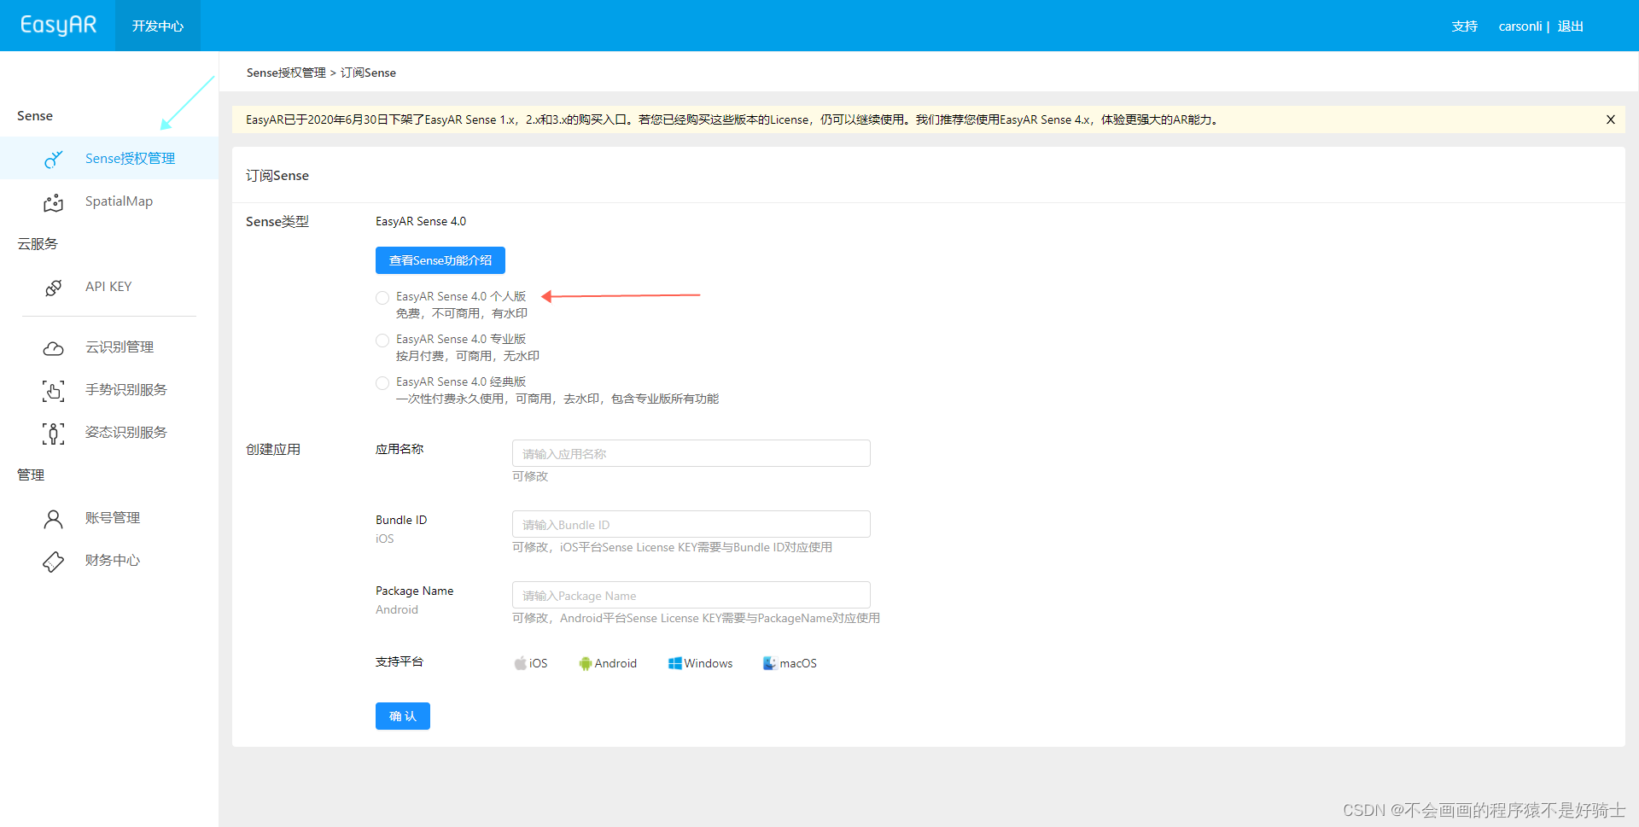1639x827 pixels.
Task: Select EasyAR Sense 4.0 经典版 option
Action: (x=382, y=382)
